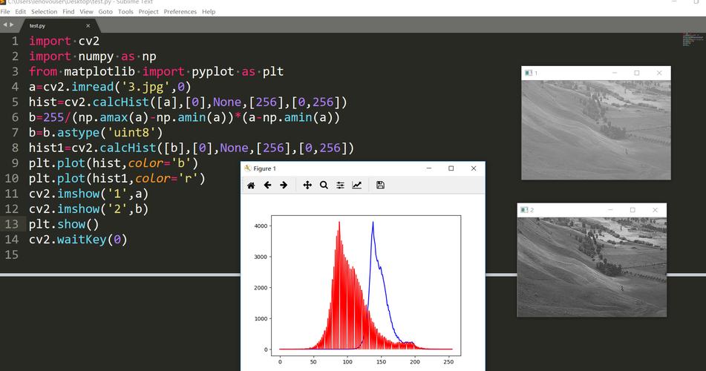
Task: Go forward to next view in Figure 1
Action: point(284,185)
